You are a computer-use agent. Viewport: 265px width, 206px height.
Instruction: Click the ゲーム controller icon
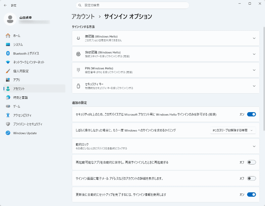pos(8,106)
